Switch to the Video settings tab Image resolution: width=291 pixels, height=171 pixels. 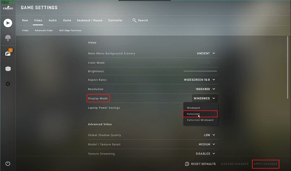[38, 20]
